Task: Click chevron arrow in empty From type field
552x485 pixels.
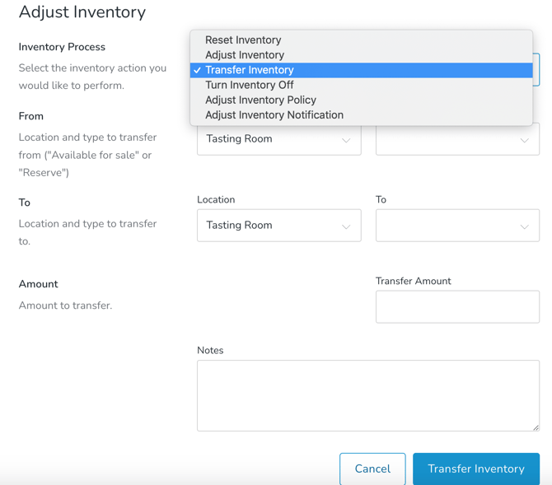Action: [x=524, y=140]
